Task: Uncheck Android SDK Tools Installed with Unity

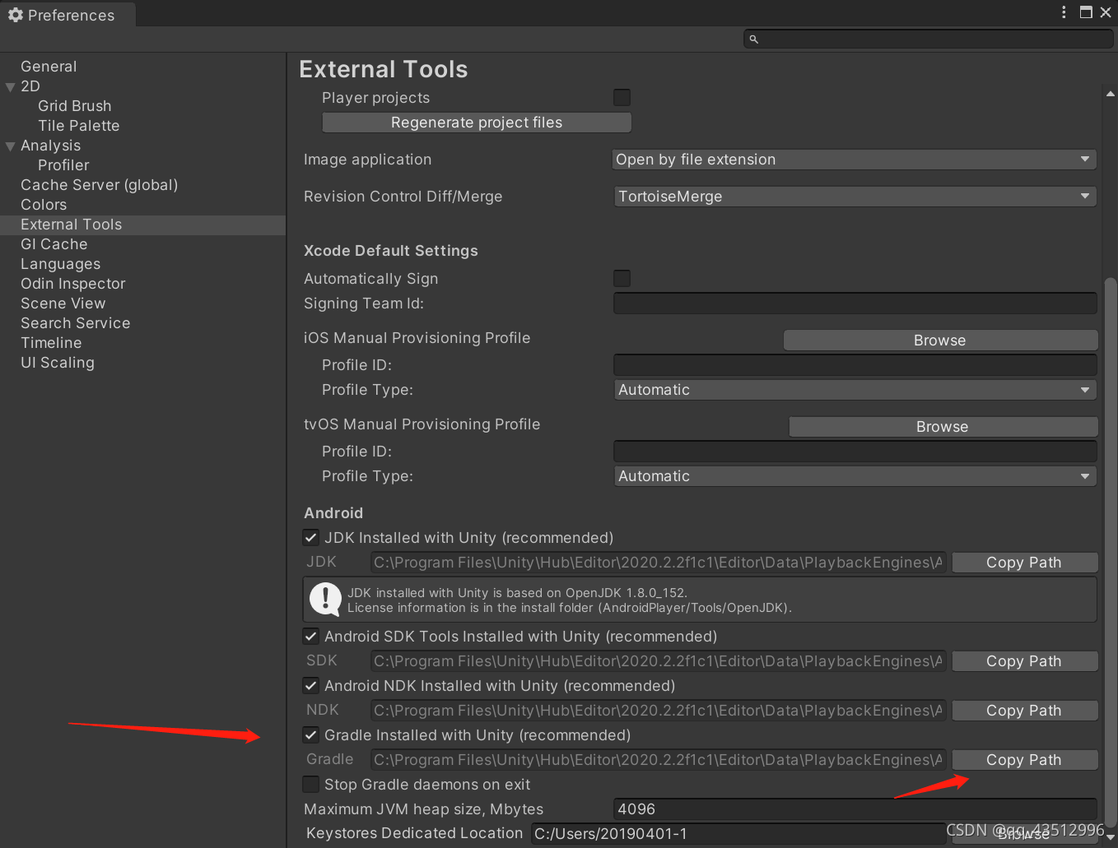Action: [310, 636]
